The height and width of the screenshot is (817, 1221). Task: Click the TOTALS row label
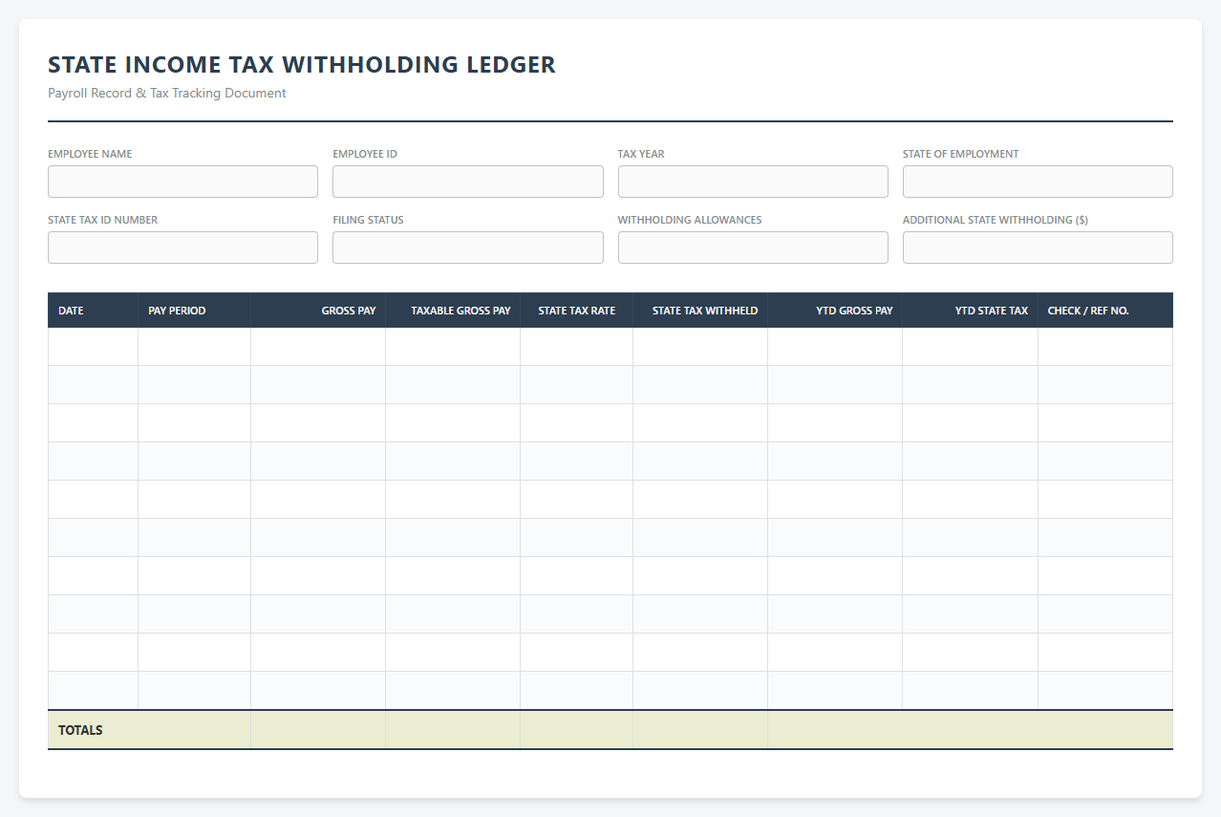(80, 730)
